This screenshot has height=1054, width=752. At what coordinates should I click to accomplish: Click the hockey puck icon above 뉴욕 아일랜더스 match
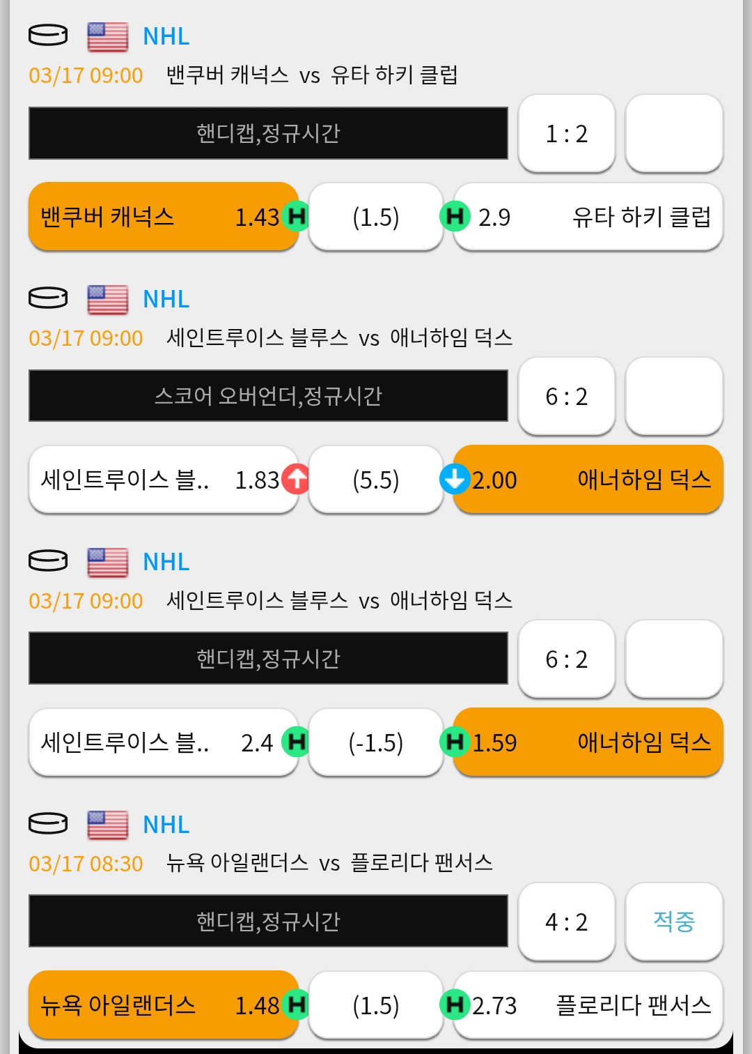coord(48,823)
